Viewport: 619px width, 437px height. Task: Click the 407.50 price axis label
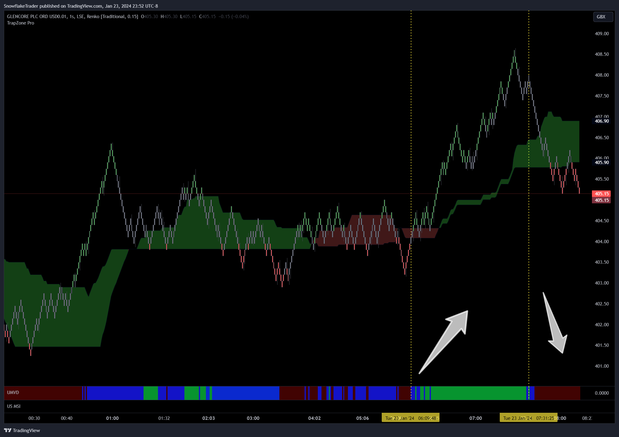click(x=601, y=96)
